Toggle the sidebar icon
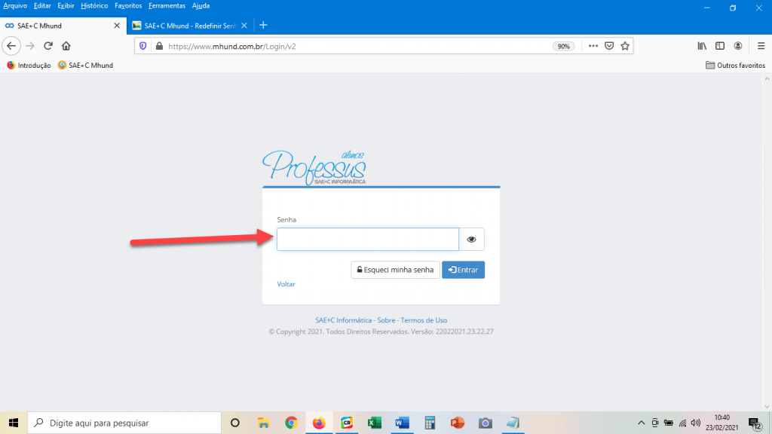This screenshot has width=772, height=434. 720,46
